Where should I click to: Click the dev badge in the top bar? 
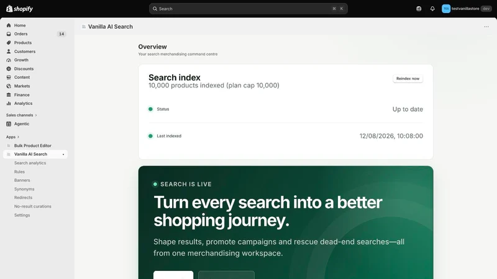(x=486, y=9)
